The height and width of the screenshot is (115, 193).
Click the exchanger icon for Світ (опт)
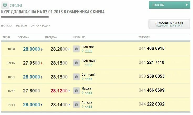[76, 77]
